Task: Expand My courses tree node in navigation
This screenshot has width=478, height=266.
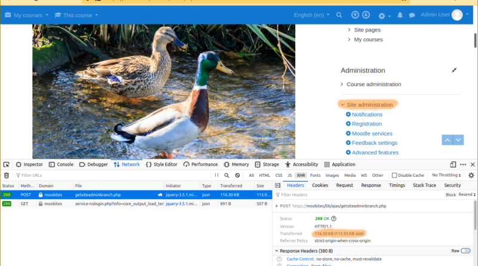Action: click(x=349, y=39)
